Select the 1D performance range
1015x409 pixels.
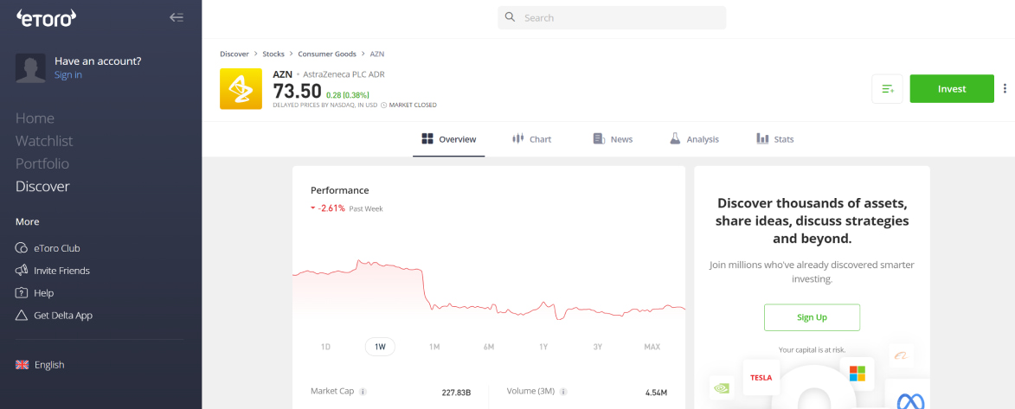(x=325, y=347)
